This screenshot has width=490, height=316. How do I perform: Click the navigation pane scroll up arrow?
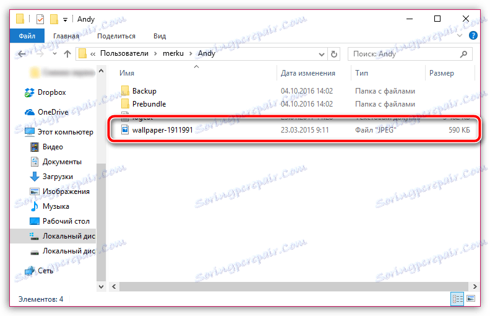pyautogui.click(x=101, y=71)
